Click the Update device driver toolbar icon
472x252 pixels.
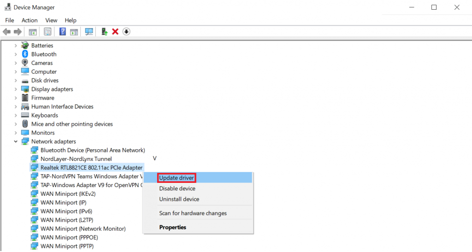click(x=105, y=32)
